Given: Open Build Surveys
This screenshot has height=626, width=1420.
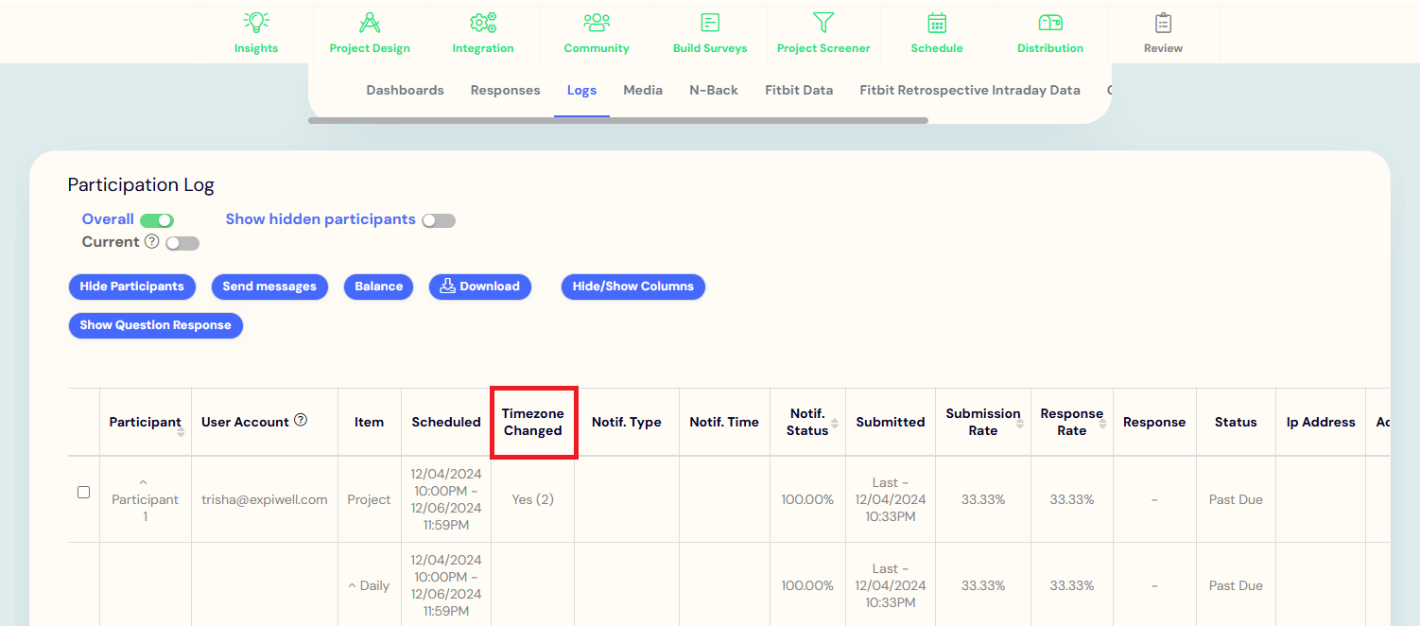Looking at the screenshot, I should [710, 32].
